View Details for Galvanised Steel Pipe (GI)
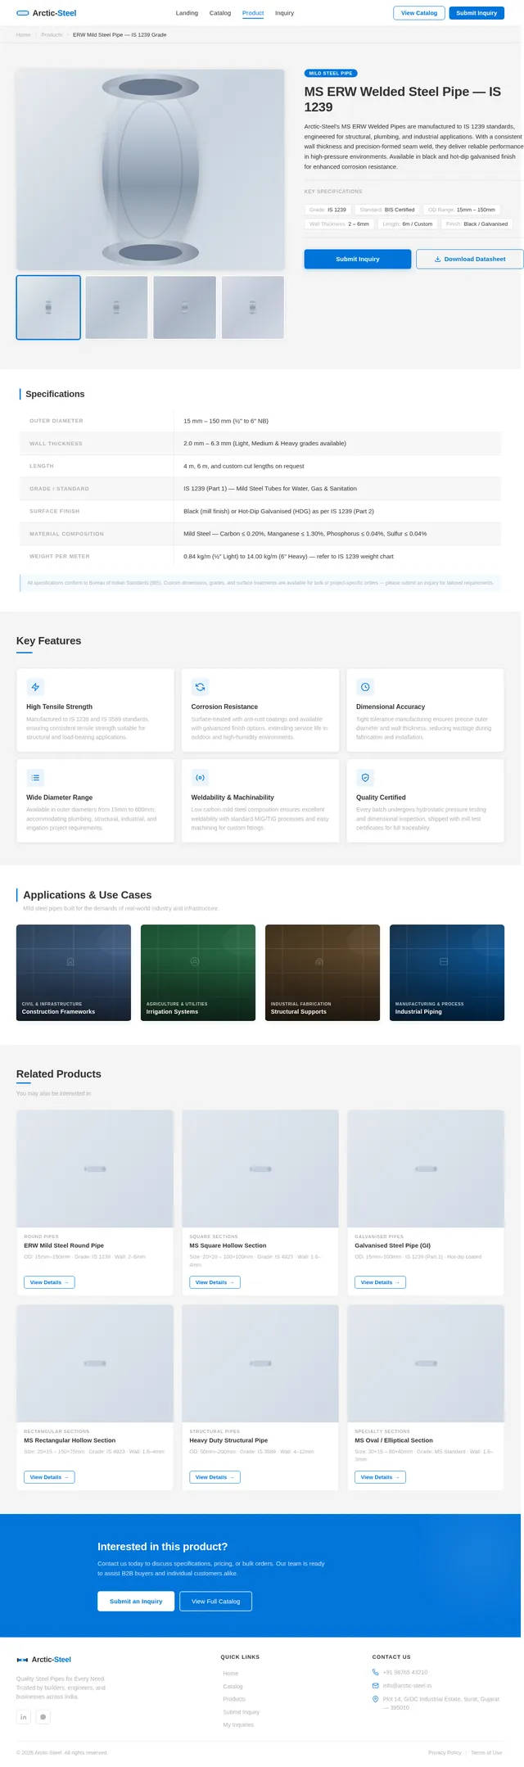This screenshot has width=524, height=1767. pyautogui.click(x=380, y=1282)
